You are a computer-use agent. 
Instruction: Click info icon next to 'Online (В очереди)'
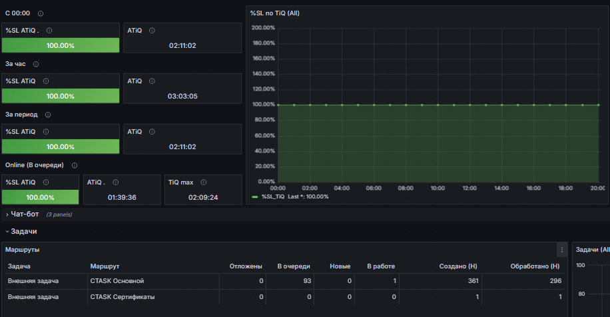[x=75, y=165]
